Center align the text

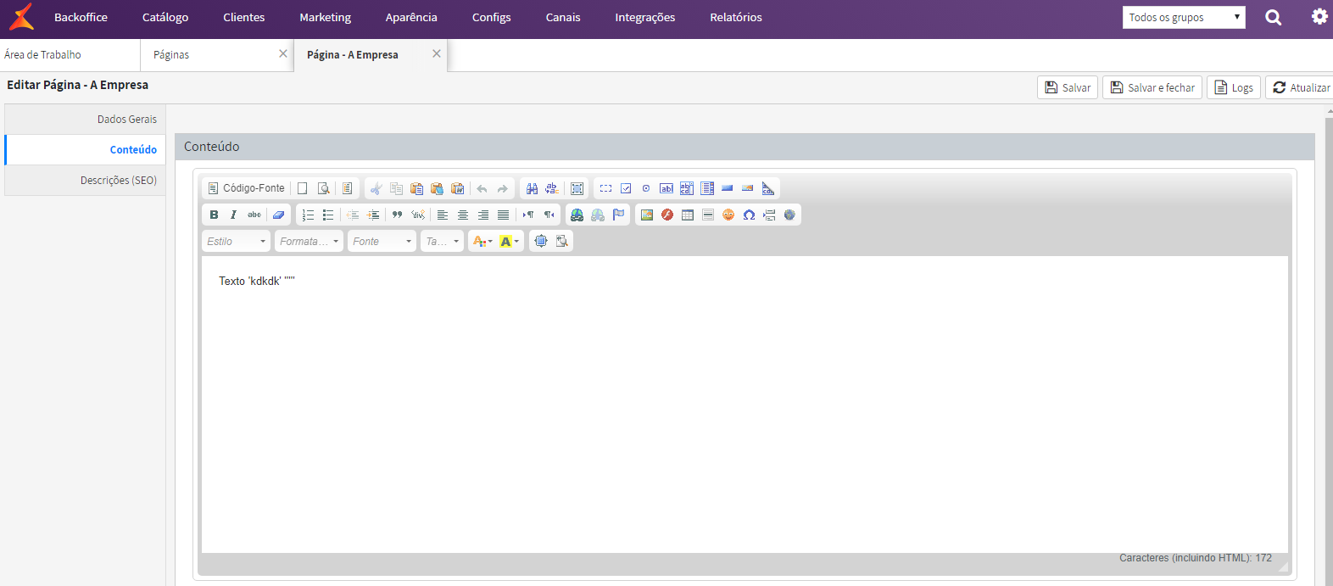point(462,215)
